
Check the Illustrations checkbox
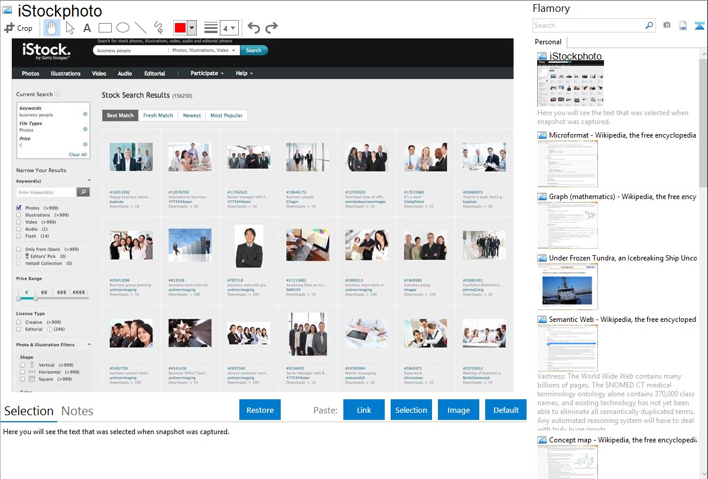click(x=18, y=215)
